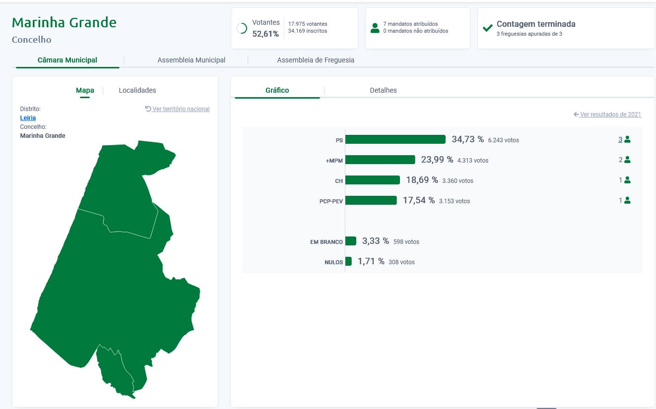This screenshot has width=656, height=409.
Task: Open the Câmara Municipal tab
Action: (x=67, y=60)
